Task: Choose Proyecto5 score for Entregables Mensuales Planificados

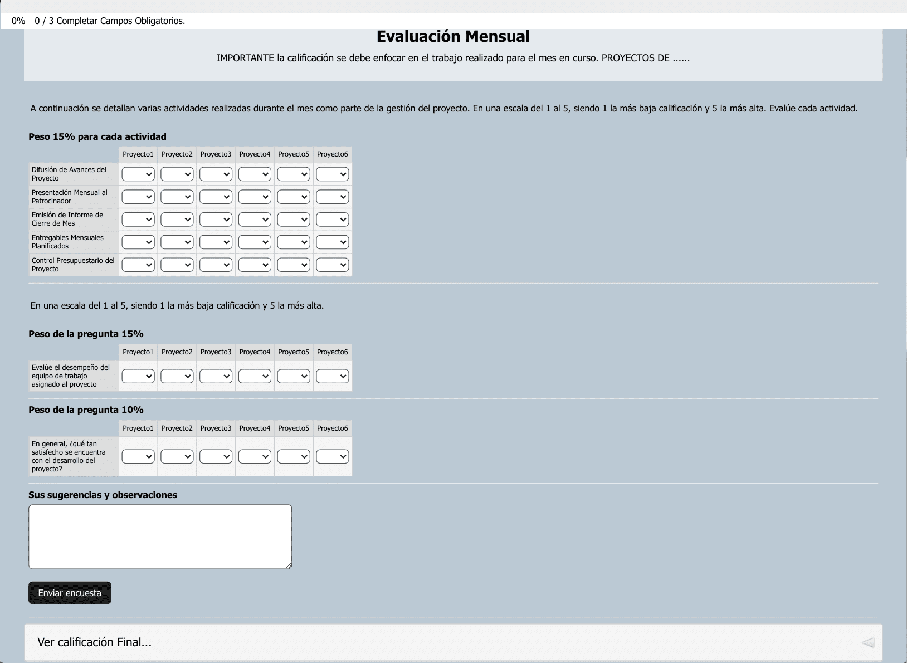Action: click(294, 242)
